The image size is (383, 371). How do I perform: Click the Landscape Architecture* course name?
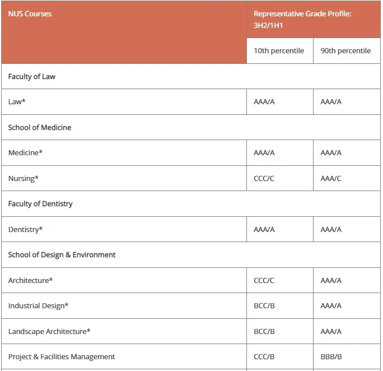[49, 331]
